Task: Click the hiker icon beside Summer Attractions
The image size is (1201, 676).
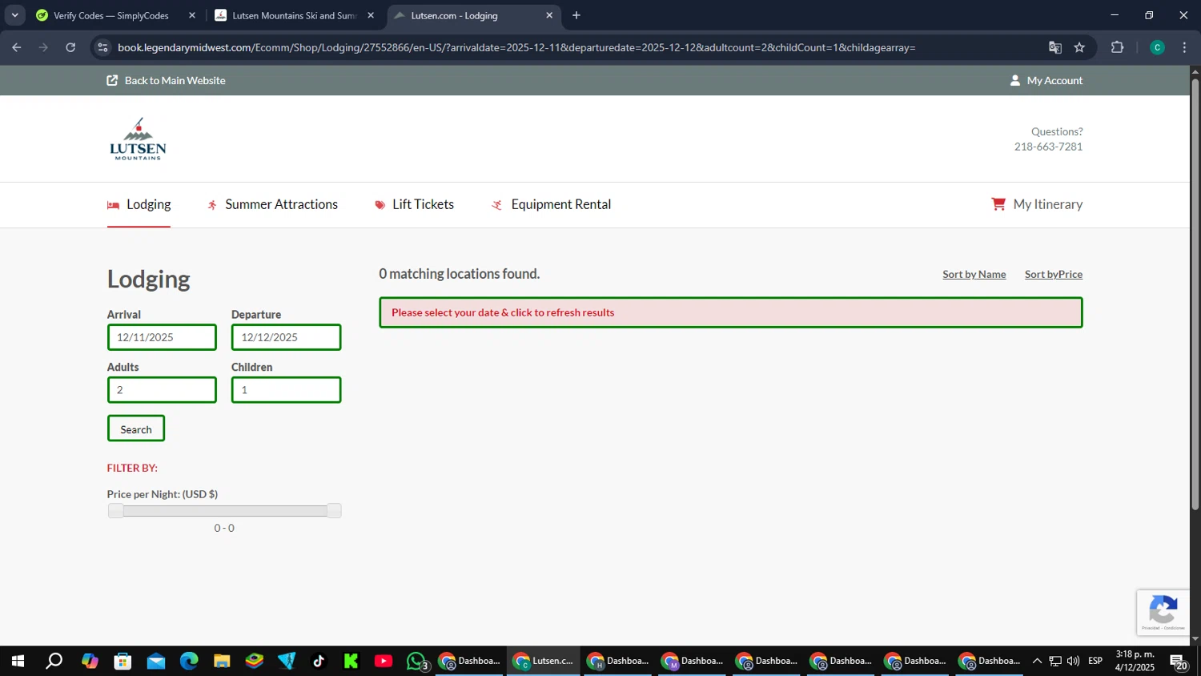Action: click(x=212, y=205)
